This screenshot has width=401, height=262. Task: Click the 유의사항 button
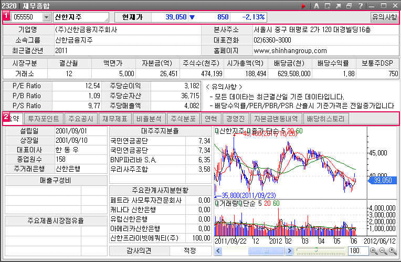[384, 17]
